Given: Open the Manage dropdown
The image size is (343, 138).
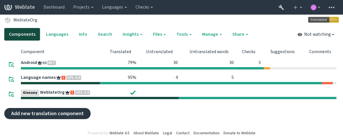Looking at the screenshot, I should (x=212, y=34).
